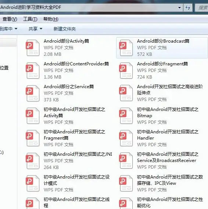The image size is (208, 209).
Task: Select file name 初中级Android开发社招面试之JNI
Action: click(x=78, y=154)
